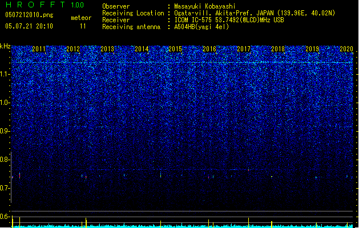
Task: Click the 0.8 kHz axis label
Action: 5,160
